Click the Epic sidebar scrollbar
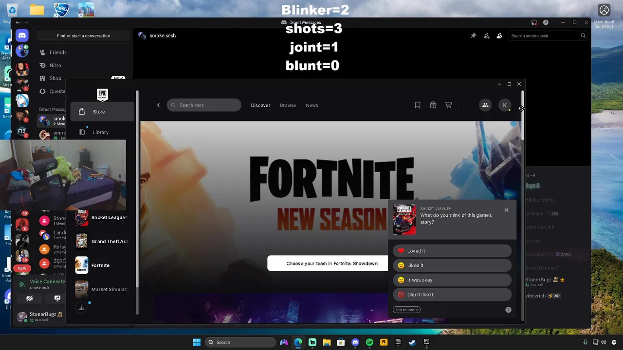The height and width of the screenshot is (350, 623). tap(137, 190)
